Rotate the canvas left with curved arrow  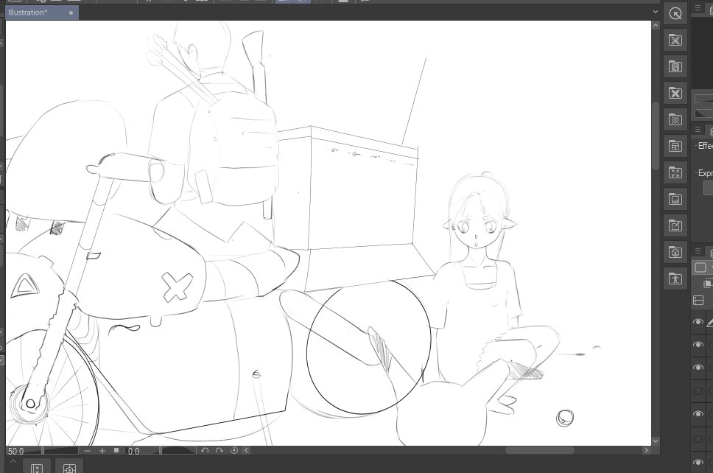pyautogui.click(x=205, y=450)
